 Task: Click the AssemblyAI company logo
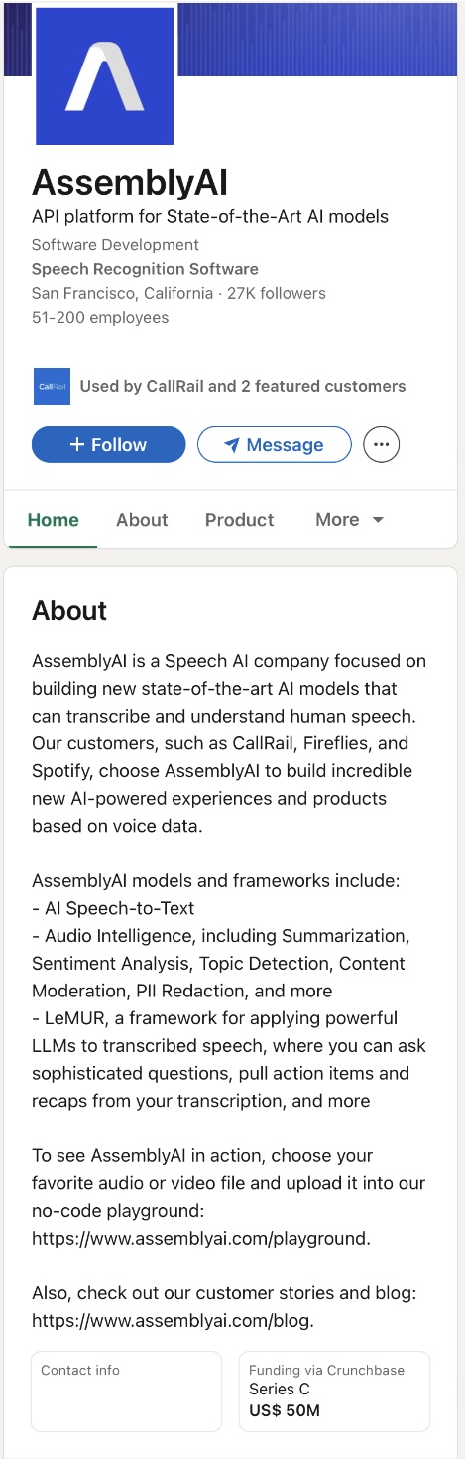104,75
